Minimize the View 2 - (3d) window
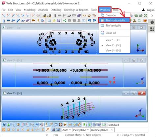The image size is (156, 137). [x=126, y=93]
